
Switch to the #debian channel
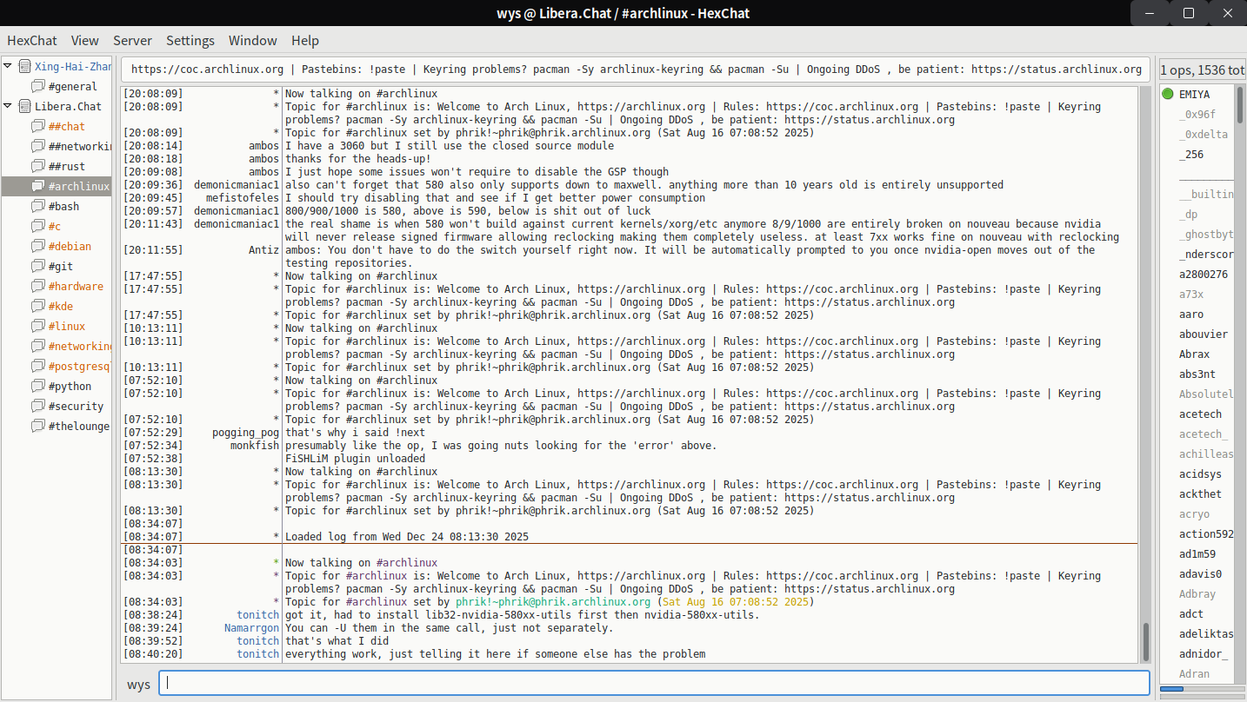[70, 246]
